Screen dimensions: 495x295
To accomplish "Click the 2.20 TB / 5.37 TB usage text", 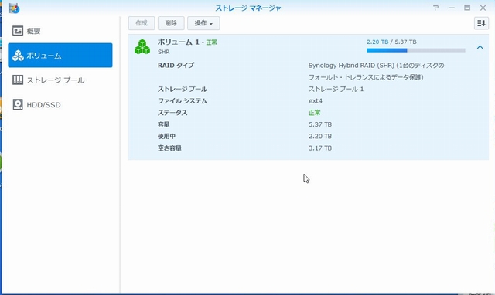I will click(x=391, y=42).
